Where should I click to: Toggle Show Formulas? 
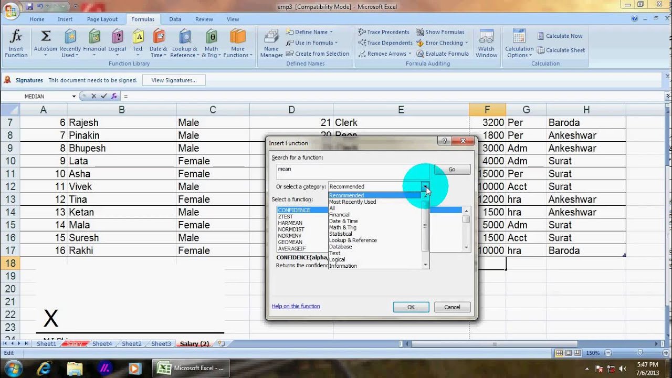pyautogui.click(x=440, y=32)
